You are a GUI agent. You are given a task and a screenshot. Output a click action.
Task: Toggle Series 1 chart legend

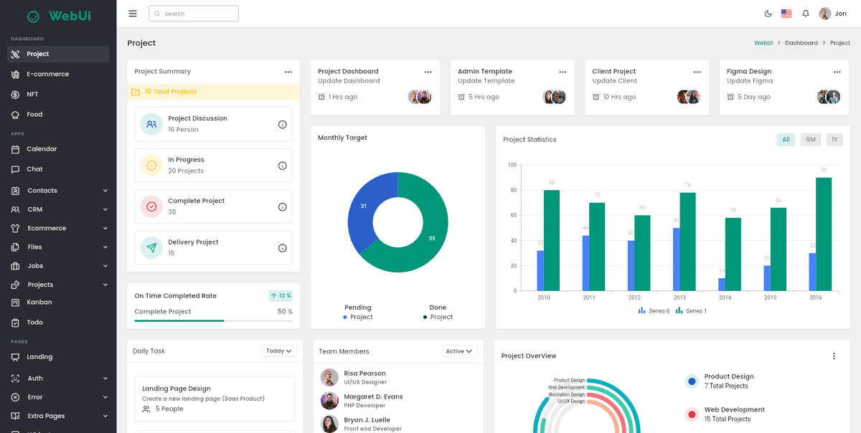(691, 311)
